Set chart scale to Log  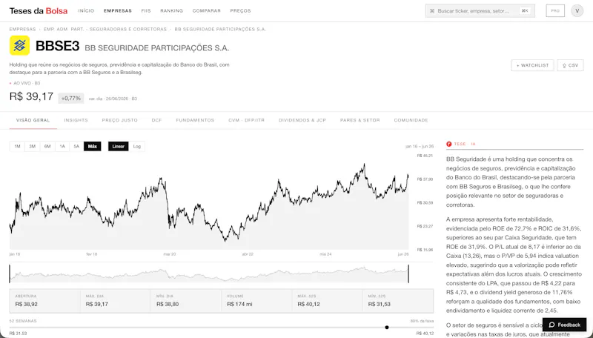coord(137,146)
